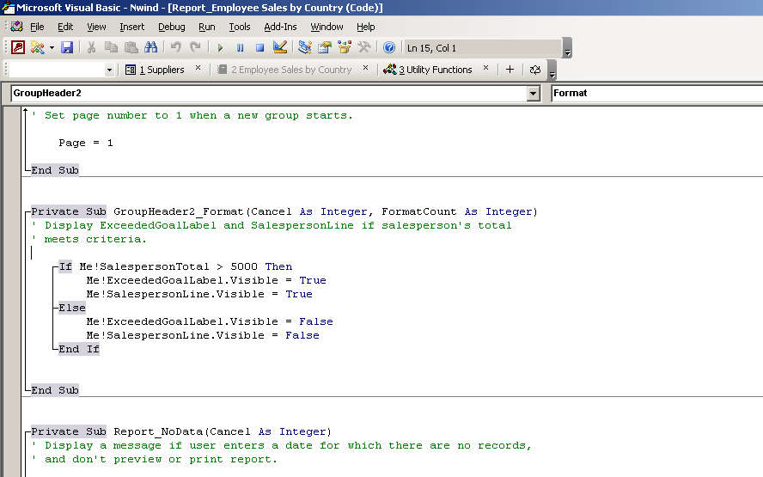Open the Insert menu
The image size is (763, 477).
tap(131, 27)
